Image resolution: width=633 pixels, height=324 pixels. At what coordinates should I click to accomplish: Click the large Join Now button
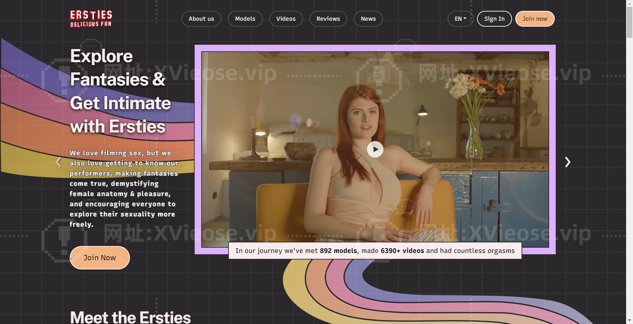(x=100, y=258)
